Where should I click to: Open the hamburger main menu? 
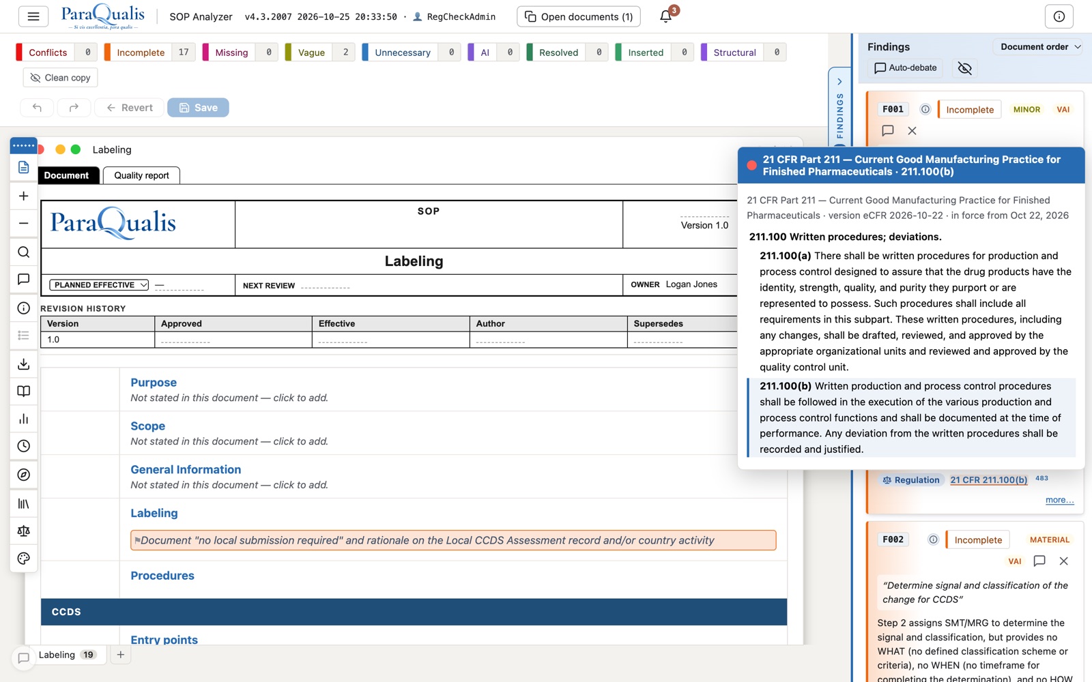click(33, 16)
